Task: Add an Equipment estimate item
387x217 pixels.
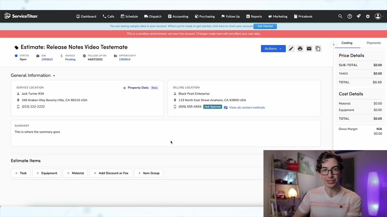Action: click(x=47, y=173)
